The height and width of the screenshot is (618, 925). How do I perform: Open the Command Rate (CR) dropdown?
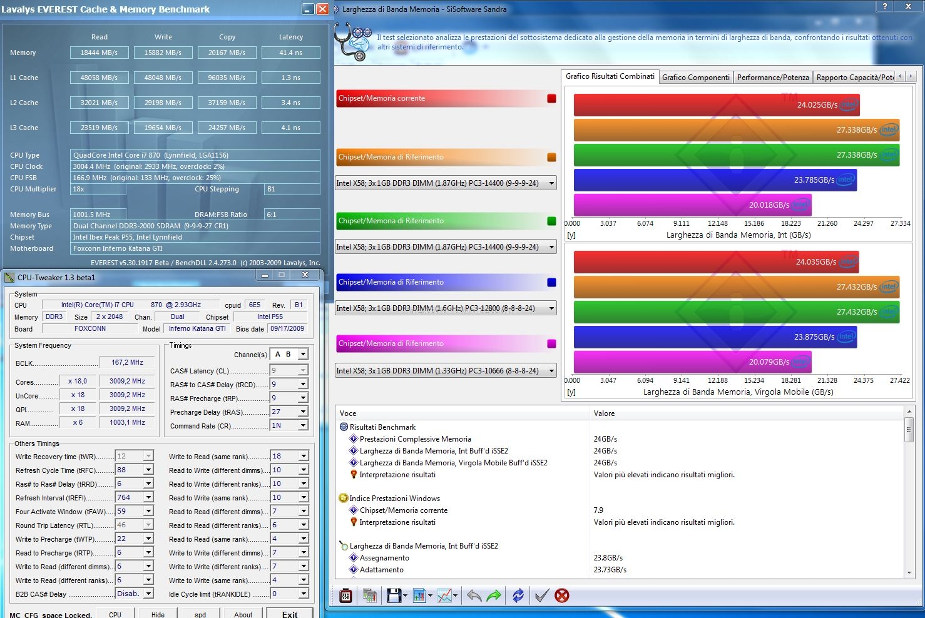(303, 425)
